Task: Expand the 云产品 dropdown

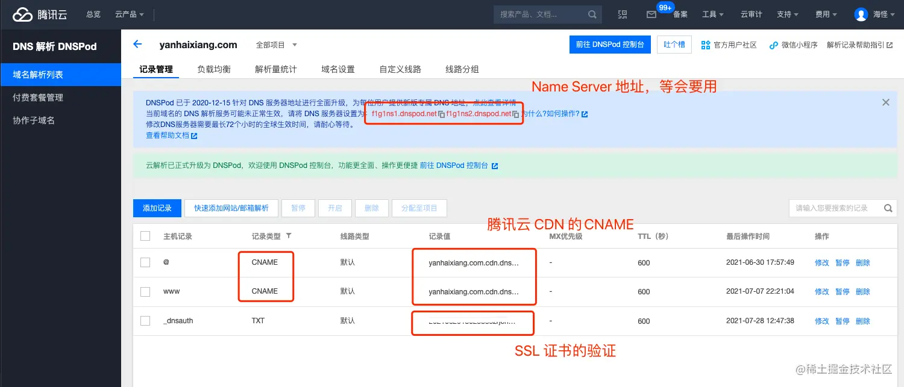Action: pyautogui.click(x=130, y=14)
